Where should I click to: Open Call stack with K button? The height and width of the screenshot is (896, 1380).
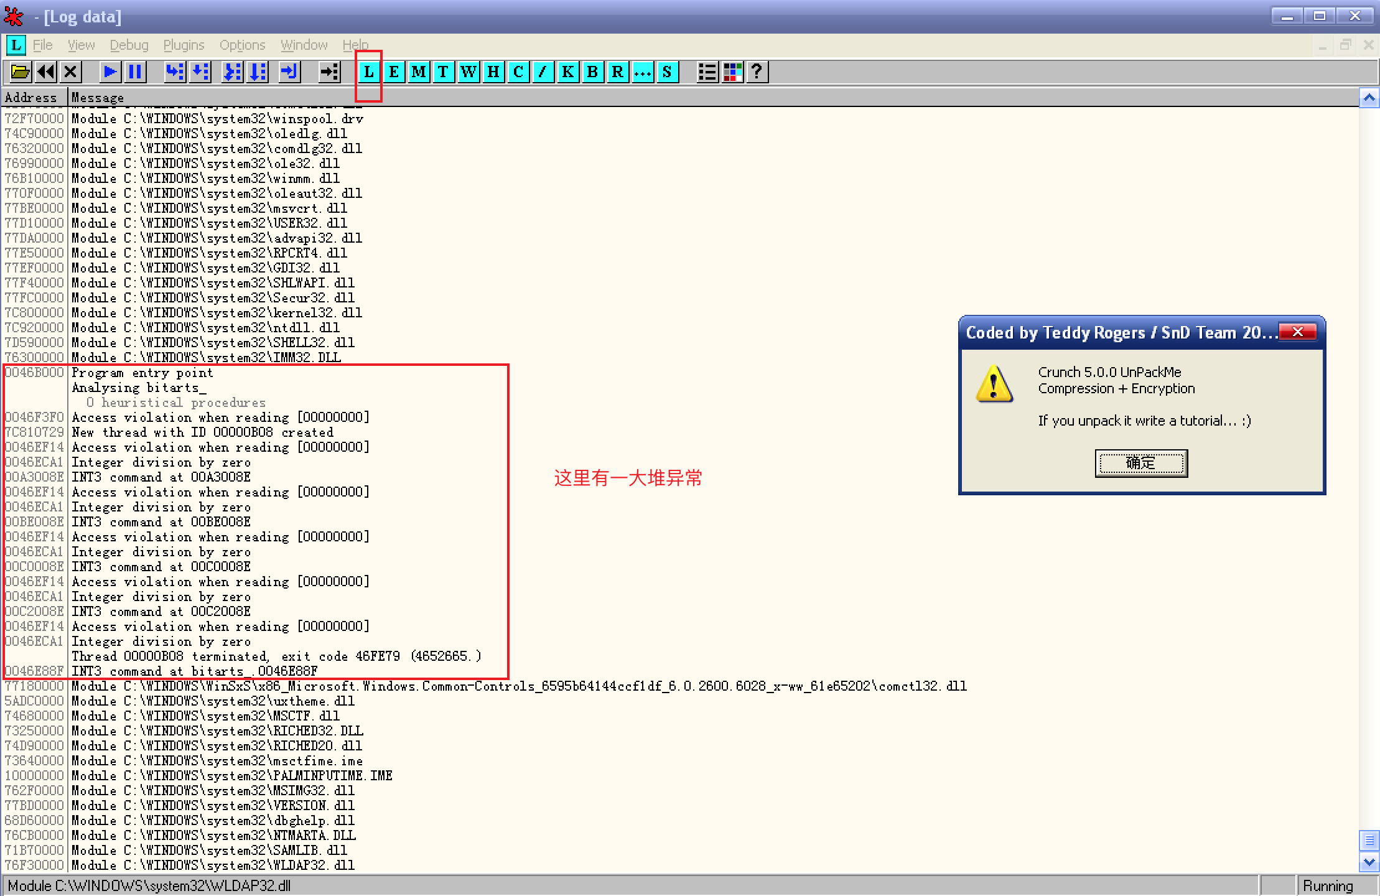(x=567, y=72)
